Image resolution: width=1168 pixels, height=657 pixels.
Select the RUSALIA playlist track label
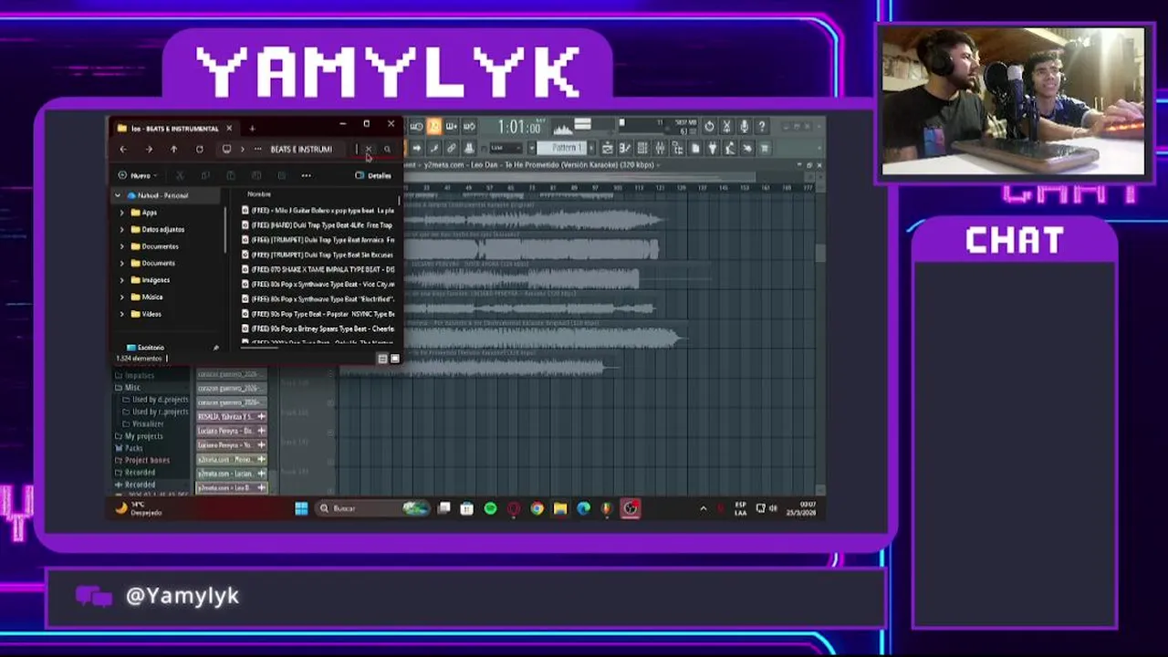pos(231,416)
